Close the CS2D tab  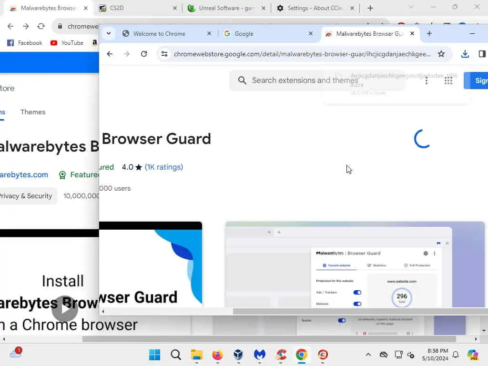(x=174, y=8)
